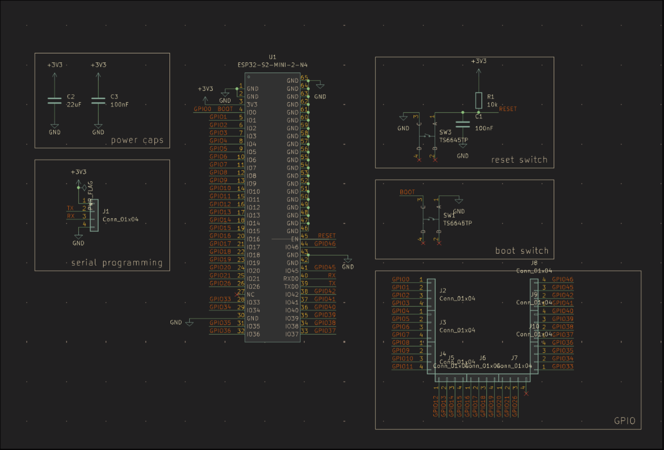Click the GND symbol wired to U1 pin 43

348,260
